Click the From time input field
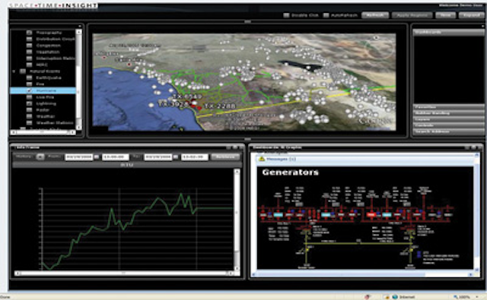This screenshot has height=300, width=487. [115, 157]
